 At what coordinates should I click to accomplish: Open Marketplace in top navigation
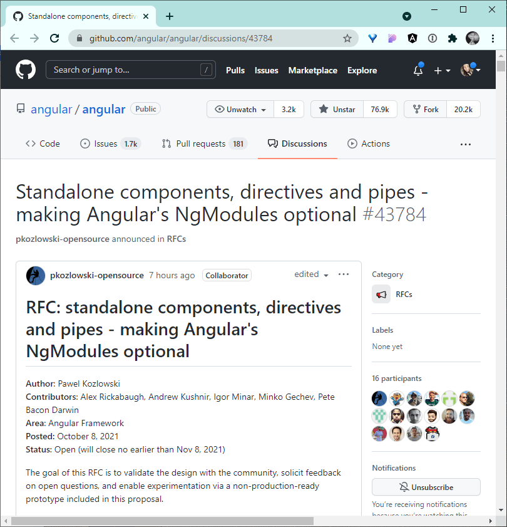[312, 70]
